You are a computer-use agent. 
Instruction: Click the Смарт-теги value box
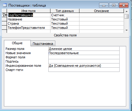pyautogui.click(x=84, y=70)
